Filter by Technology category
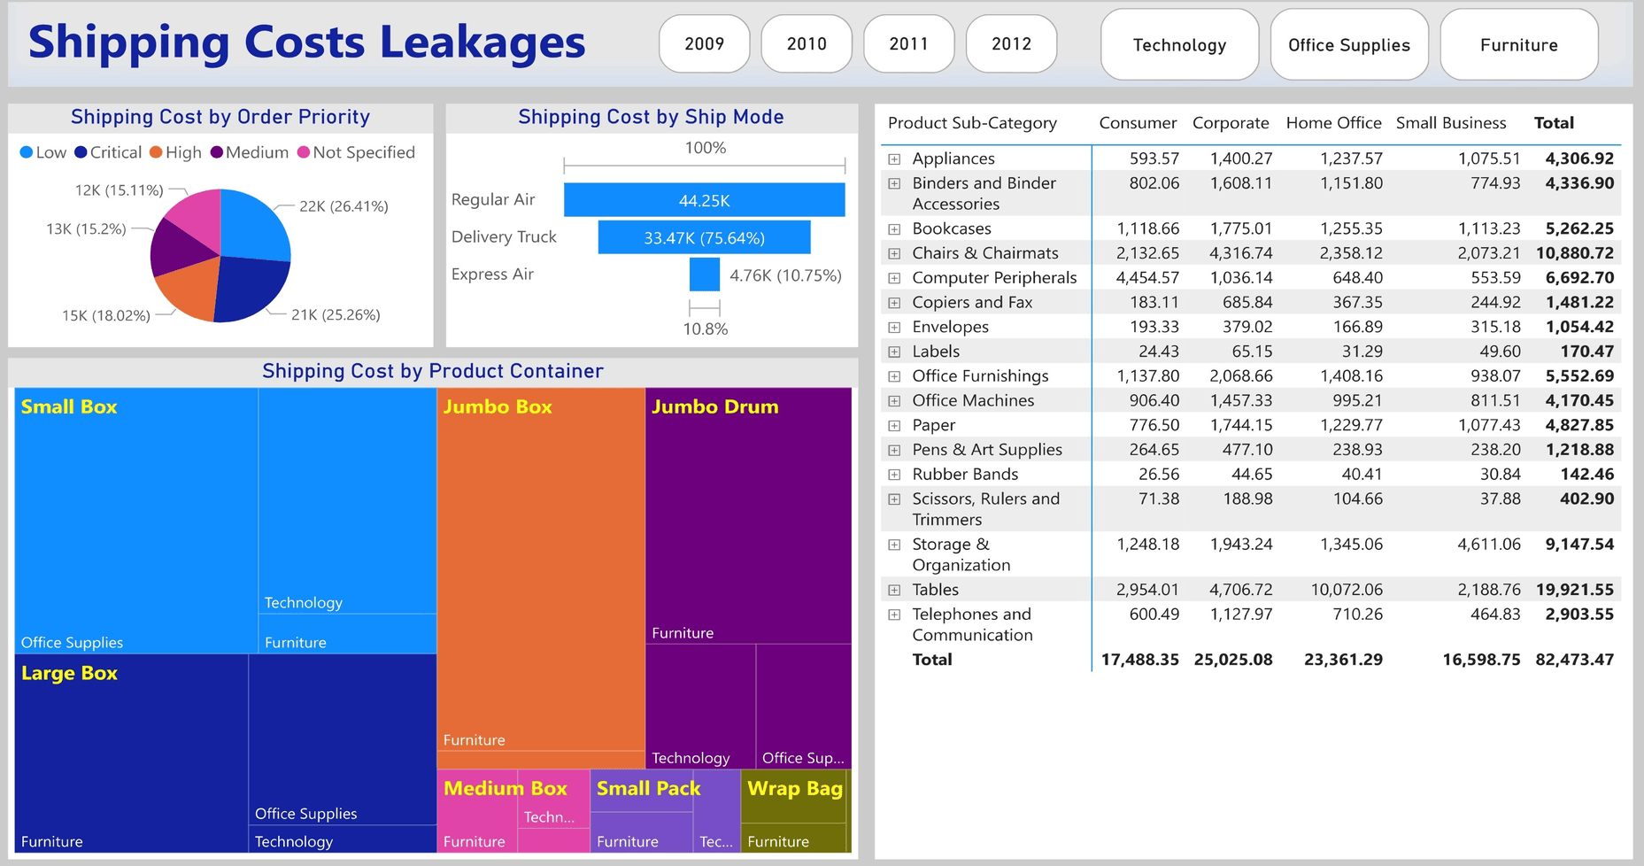The height and width of the screenshot is (866, 1644). (1180, 44)
